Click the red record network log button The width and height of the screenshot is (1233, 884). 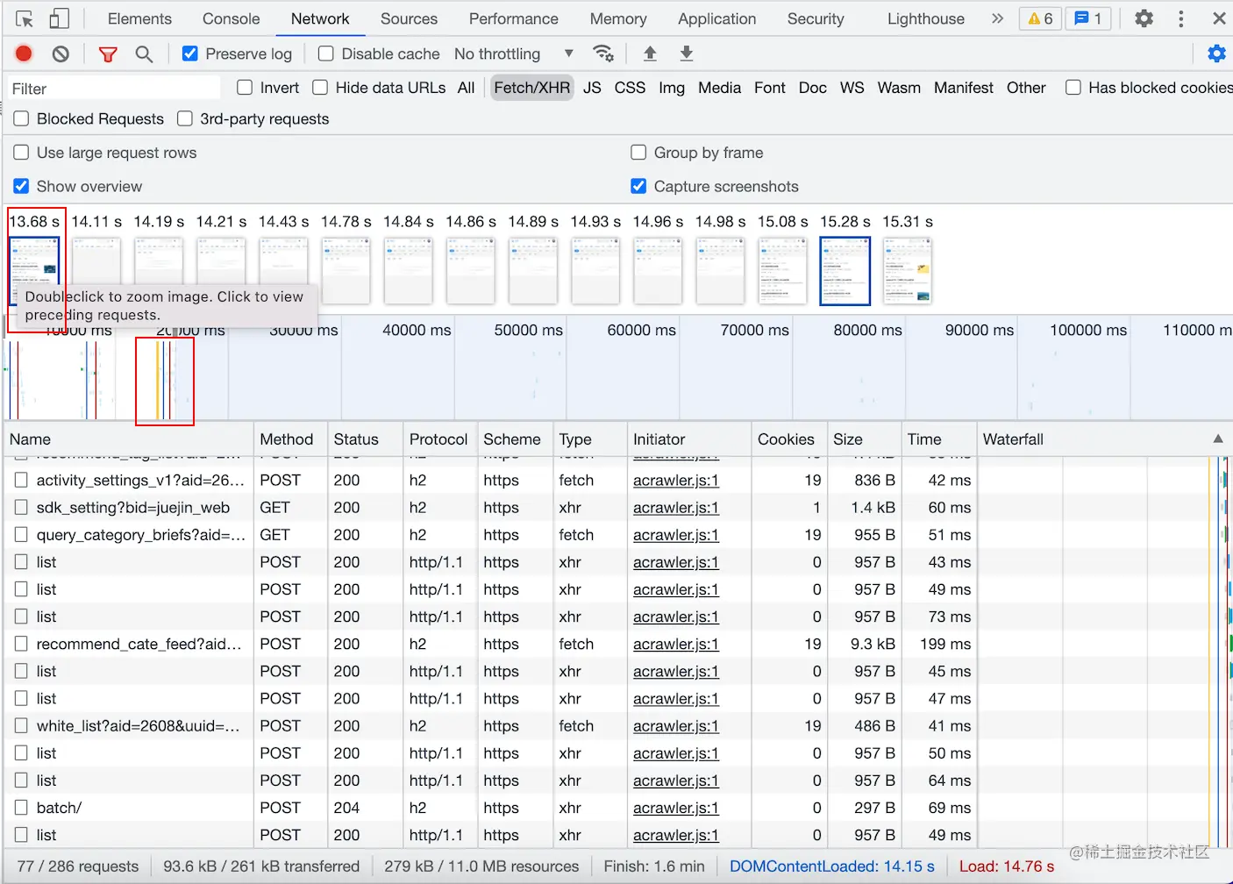click(x=24, y=53)
